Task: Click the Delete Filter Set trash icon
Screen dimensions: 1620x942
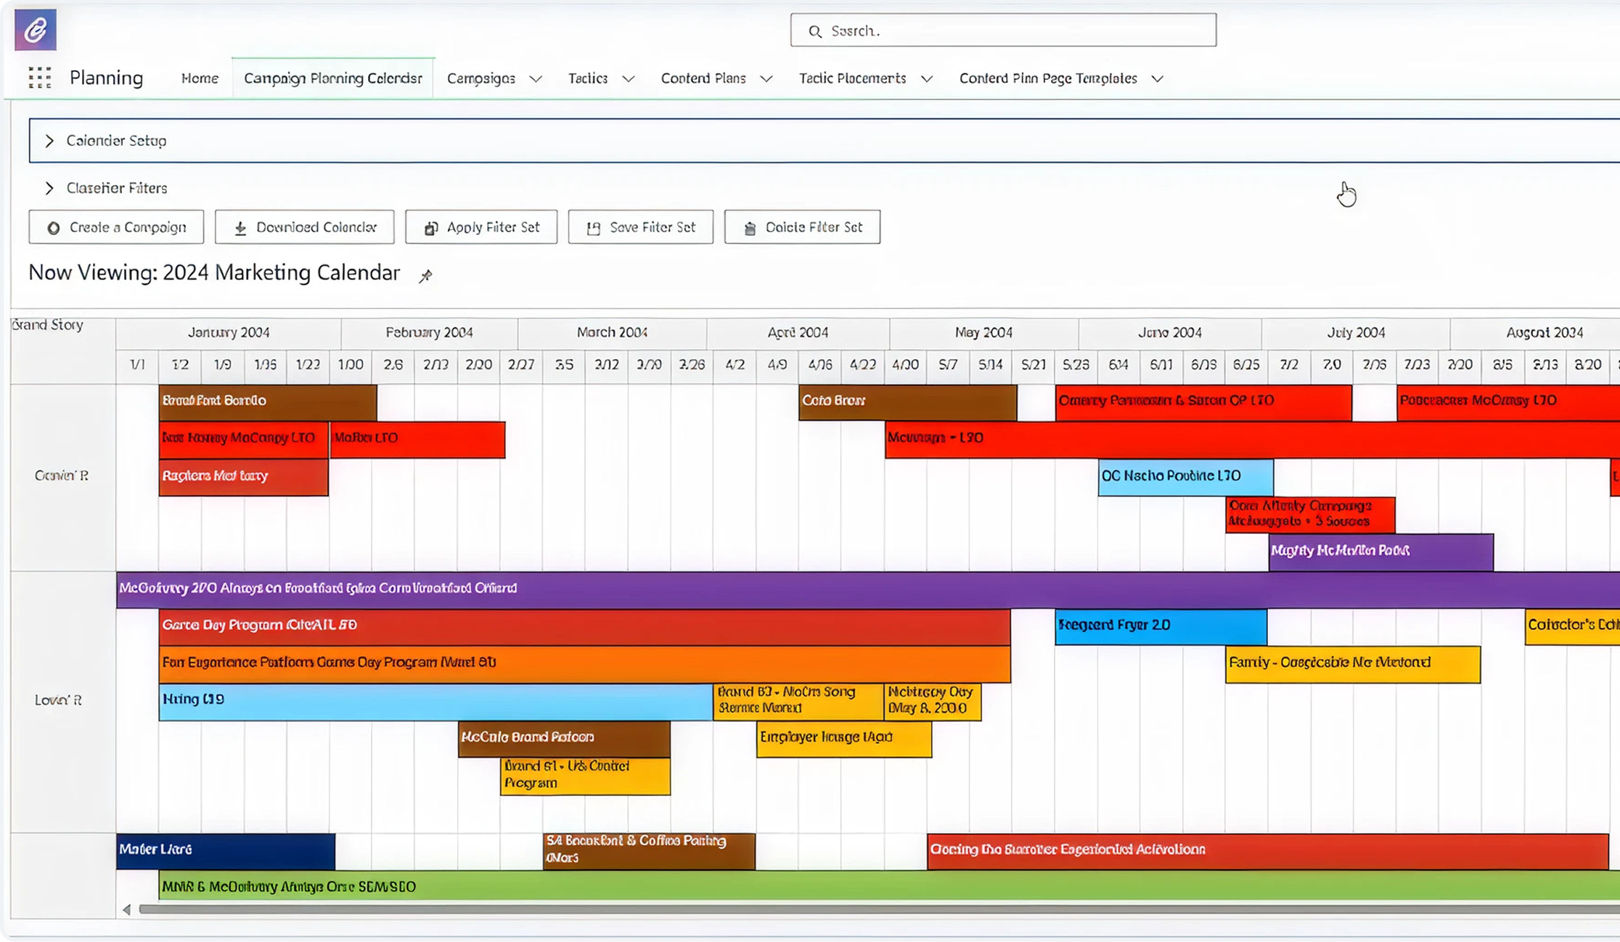Action: pyautogui.click(x=750, y=228)
